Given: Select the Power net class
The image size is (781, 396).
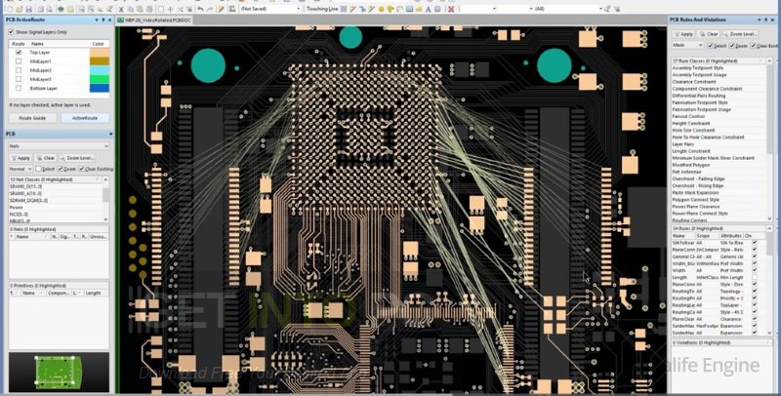Looking at the screenshot, I should (17, 207).
